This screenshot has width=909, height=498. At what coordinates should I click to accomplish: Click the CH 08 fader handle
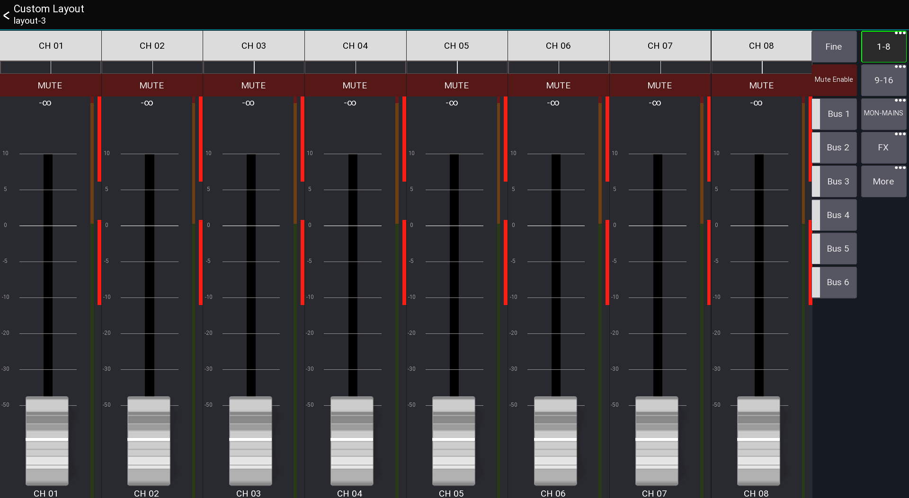(758, 441)
